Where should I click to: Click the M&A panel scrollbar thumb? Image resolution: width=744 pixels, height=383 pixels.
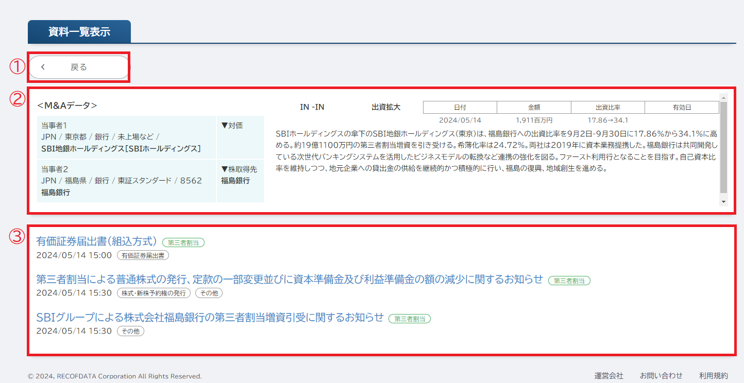click(723, 147)
